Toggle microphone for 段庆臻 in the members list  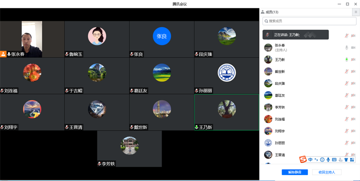pyautogui.click(x=346, y=83)
